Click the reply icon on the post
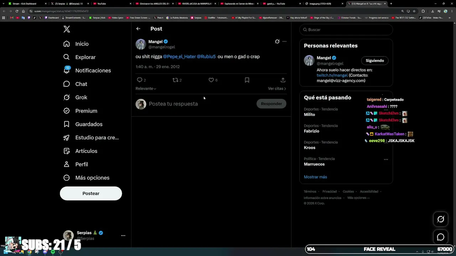Viewport: 456px width, 256px height. (x=140, y=80)
